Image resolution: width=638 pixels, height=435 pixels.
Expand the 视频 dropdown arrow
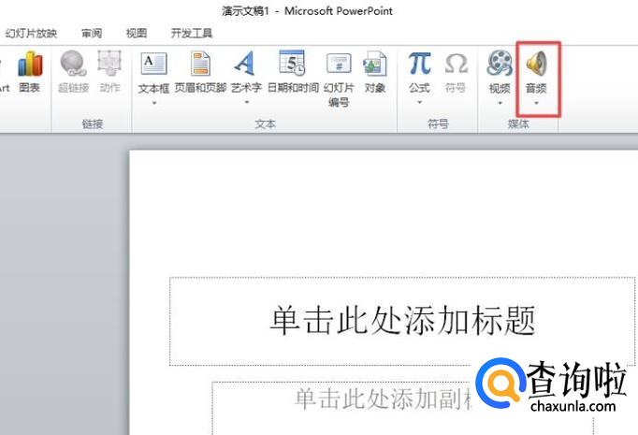(500, 103)
